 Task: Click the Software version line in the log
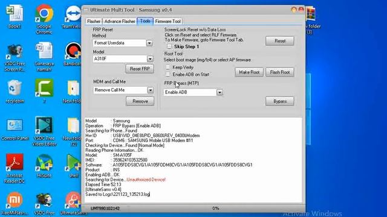[169, 165]
